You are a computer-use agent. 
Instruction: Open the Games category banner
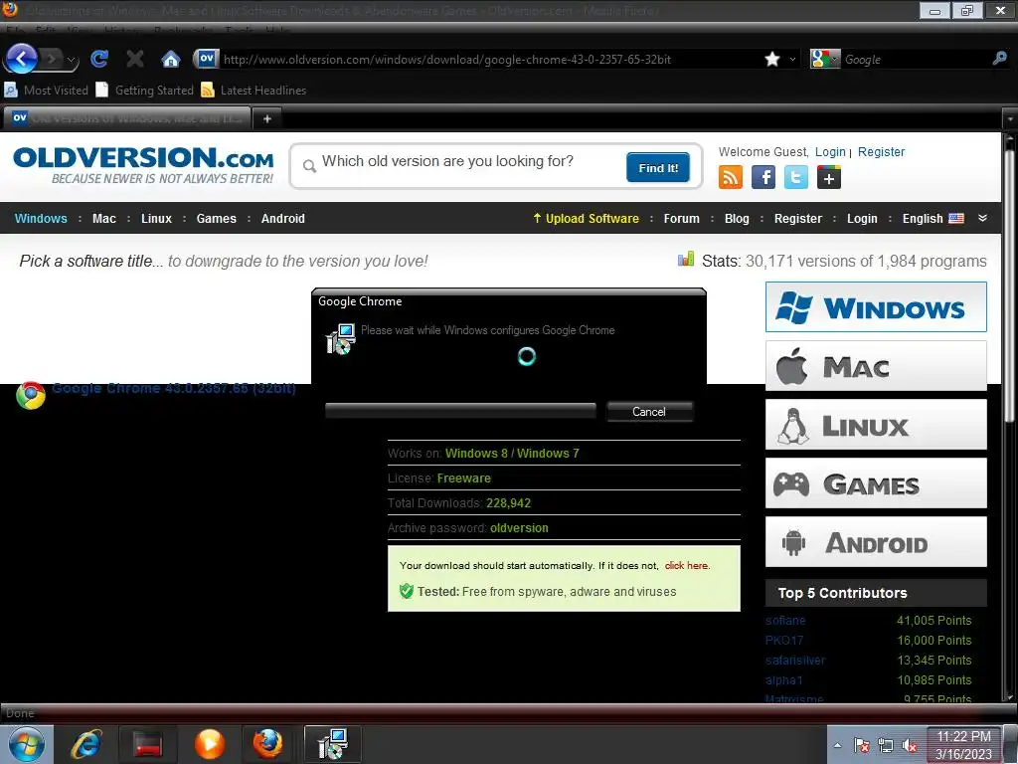876,483
